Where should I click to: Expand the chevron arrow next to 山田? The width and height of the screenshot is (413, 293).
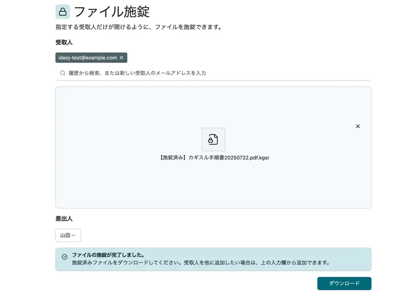click(x=74, y=235)
